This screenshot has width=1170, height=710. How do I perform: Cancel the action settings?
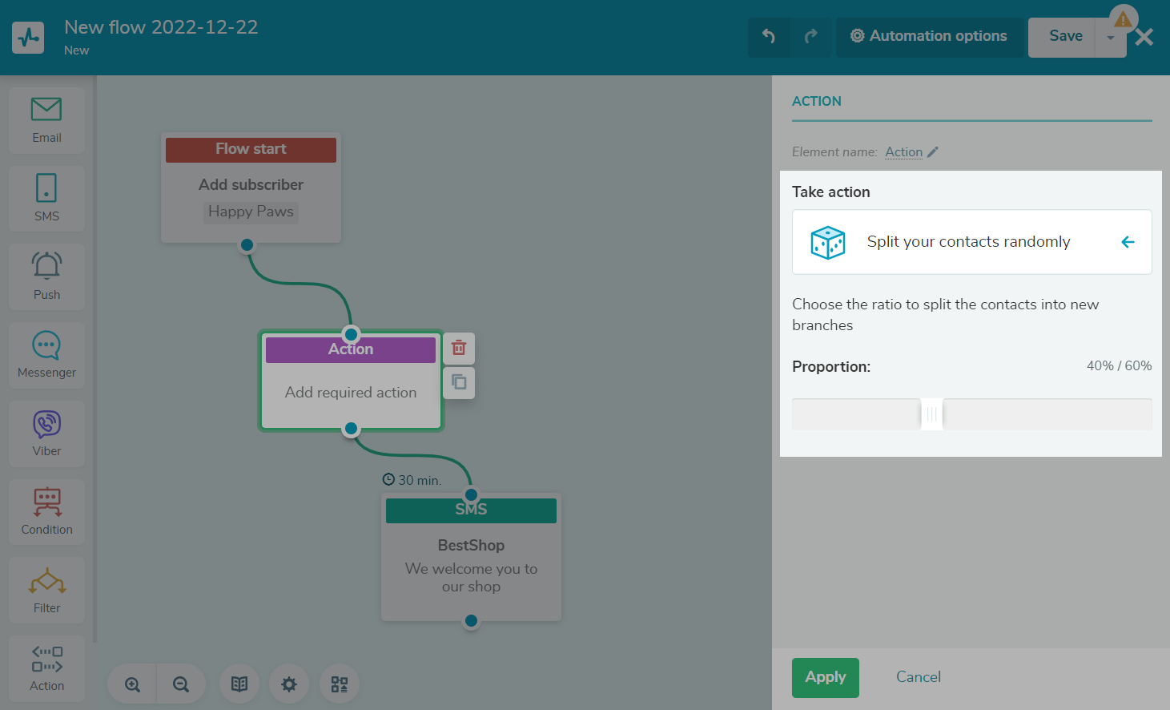[918, 677]
